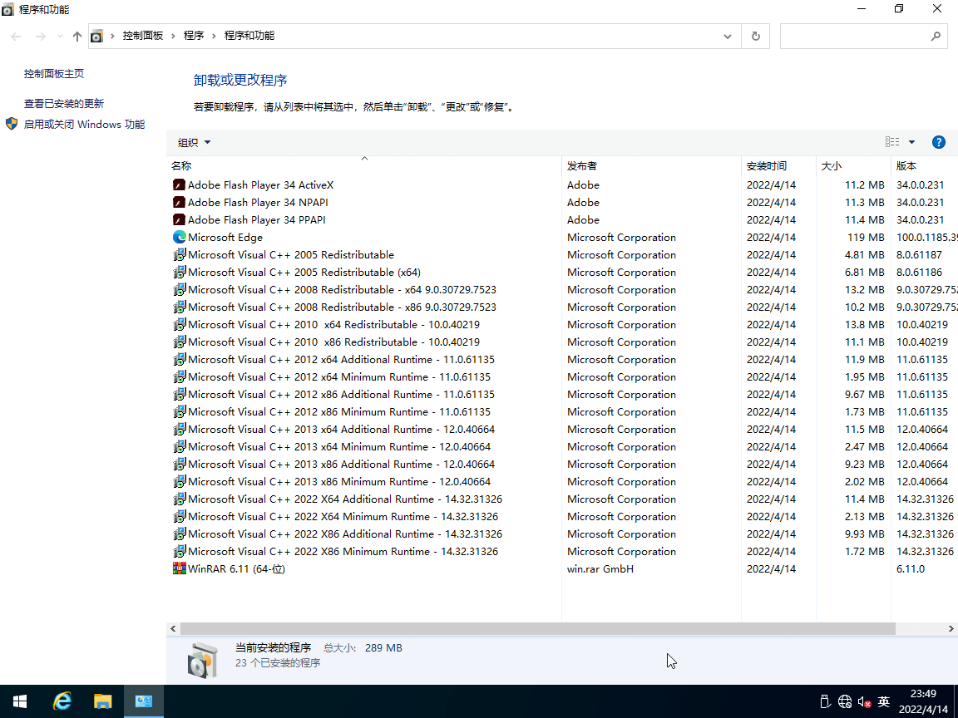Click the up-directory arrow in navigation bar
This screenshot has width=958, height=718.
tap(77, 37)
